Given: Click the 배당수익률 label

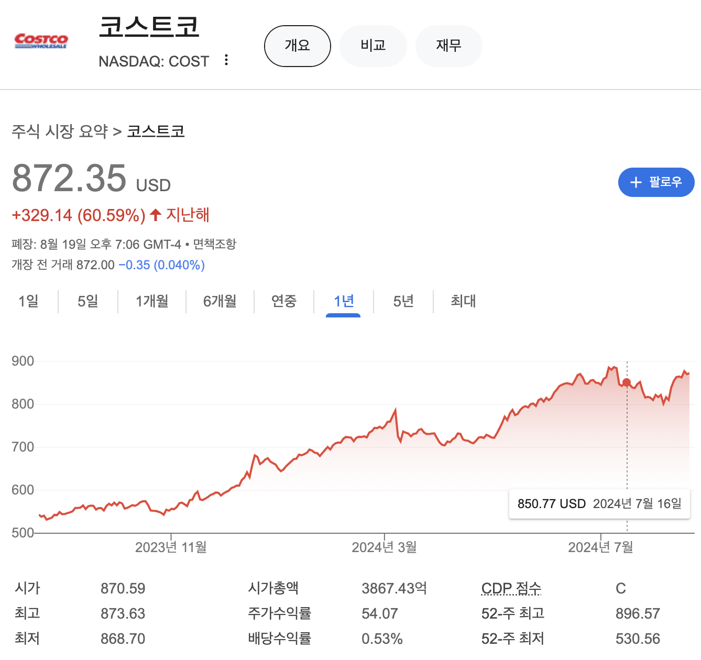Looking at the screenshot, I should click(x=279, y=639).
